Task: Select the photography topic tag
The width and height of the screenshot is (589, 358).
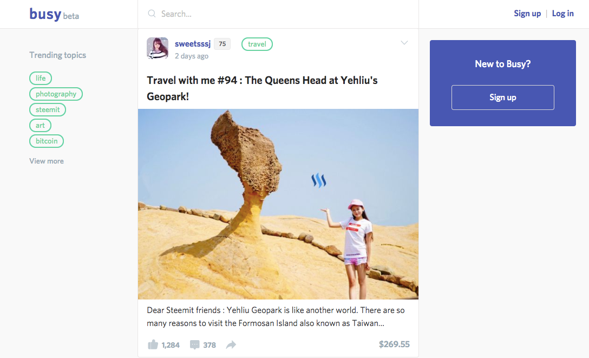Action: [x=56, y=94]
